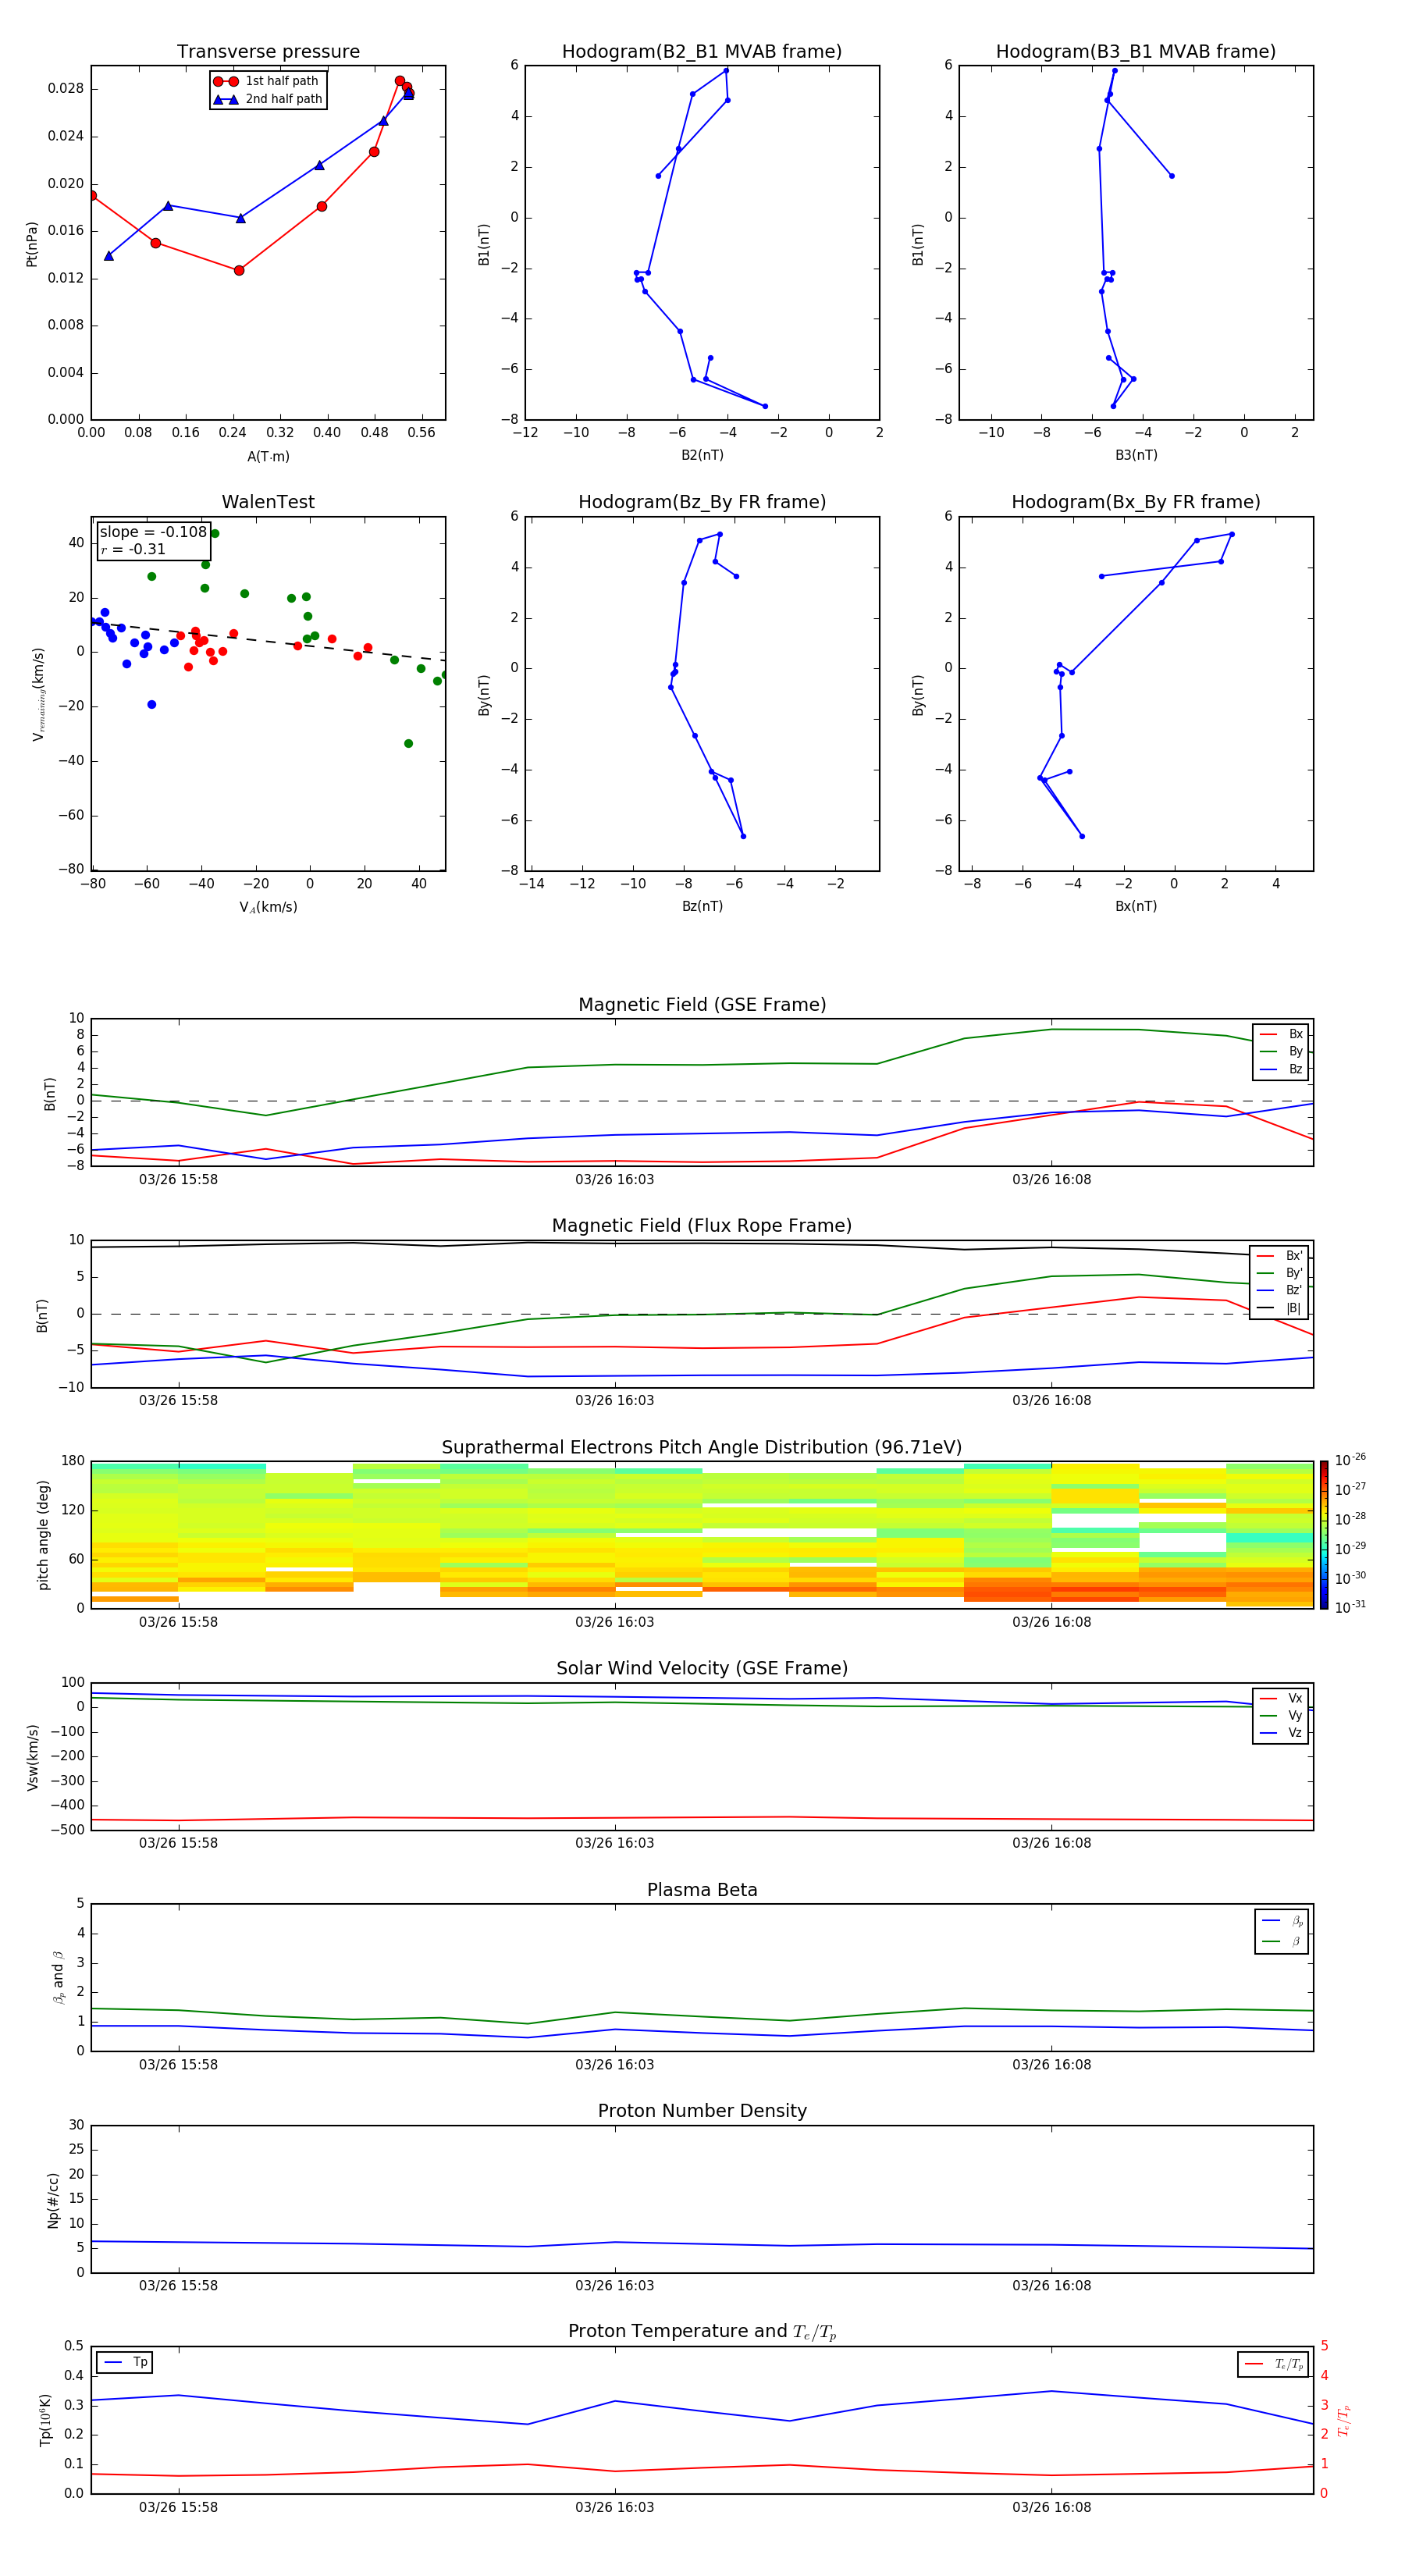The image size is (1405, 2576).
Task: Select the "1st half path" legend entry
Action: click(267, 81)
